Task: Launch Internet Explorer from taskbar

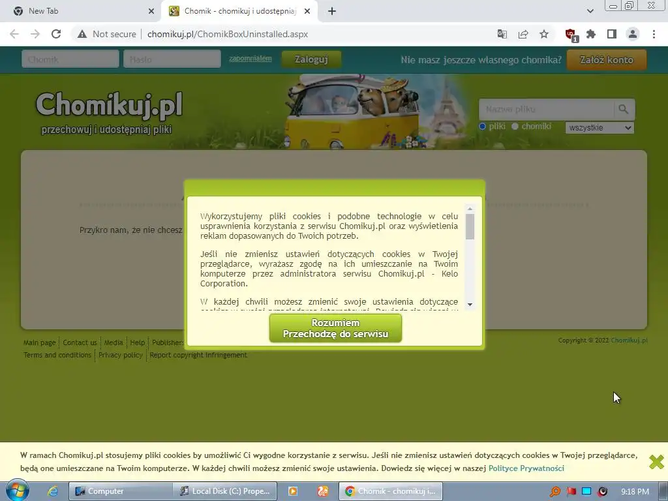Action: click(53, 491)
